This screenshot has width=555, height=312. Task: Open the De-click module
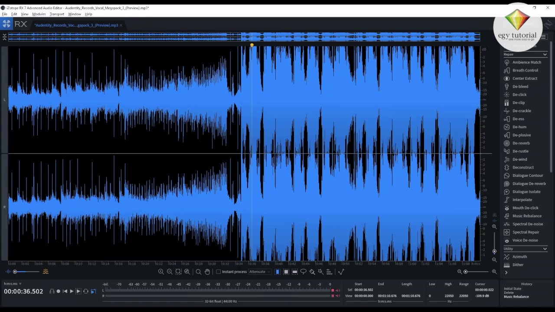click(515, 94)
